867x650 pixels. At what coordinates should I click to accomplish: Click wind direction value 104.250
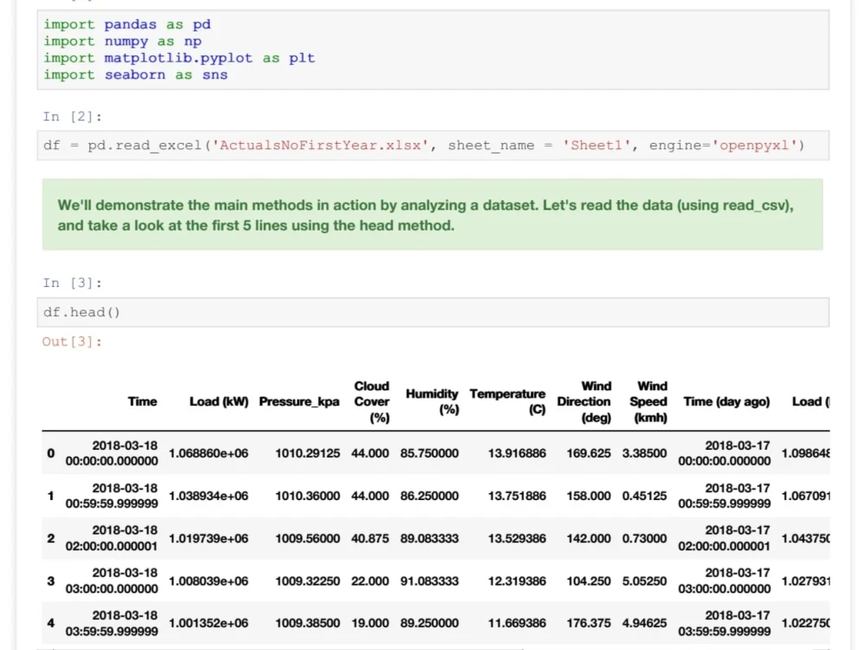(589, 581)
